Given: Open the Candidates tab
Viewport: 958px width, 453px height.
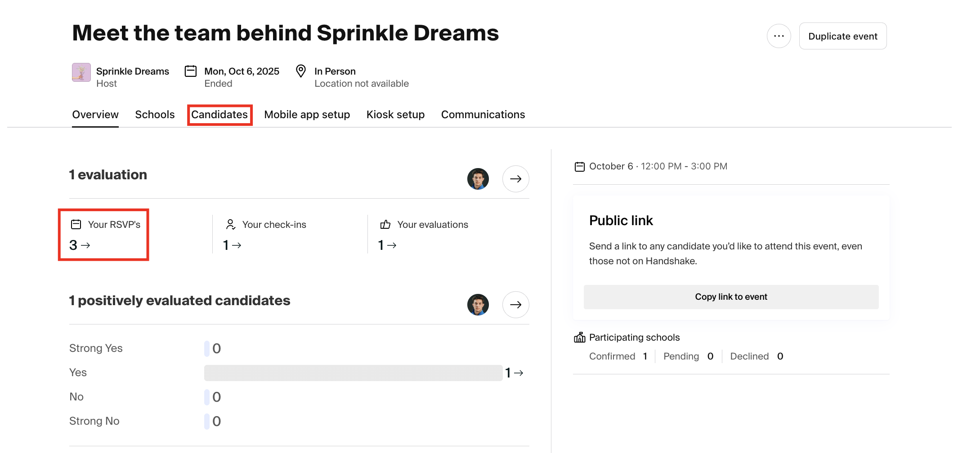Looking at the screenshot, I should point(219,115).
